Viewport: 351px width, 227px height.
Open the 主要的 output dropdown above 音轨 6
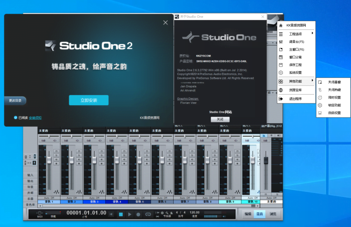pyautogui.click(x=162, y=131)
